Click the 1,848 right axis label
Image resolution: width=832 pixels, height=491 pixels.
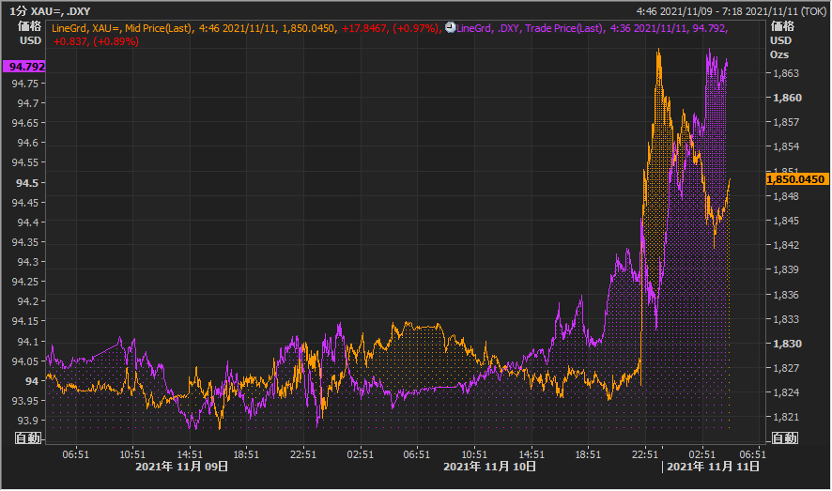[786, 196]
